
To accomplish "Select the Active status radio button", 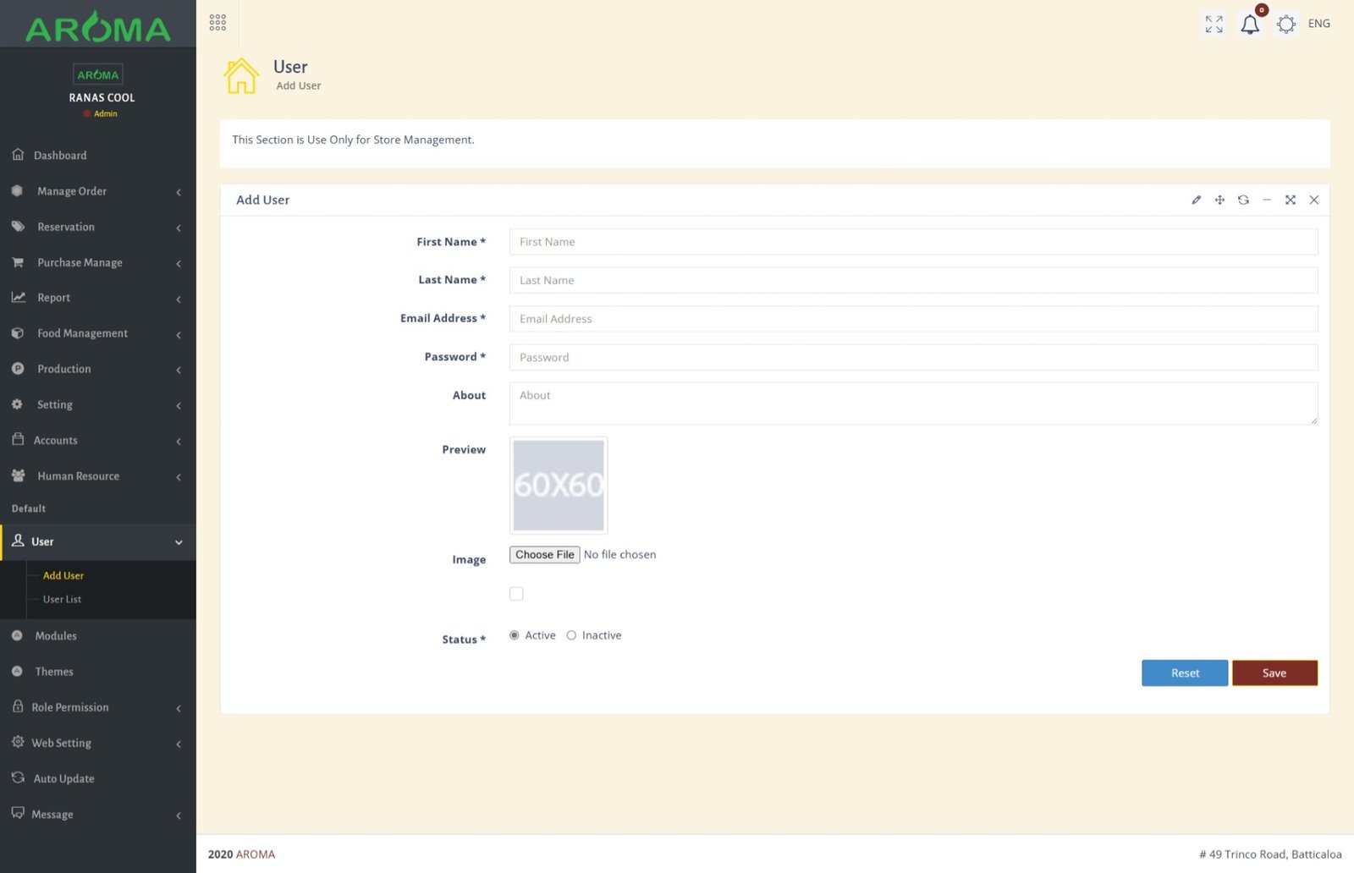I will (515, 635).
